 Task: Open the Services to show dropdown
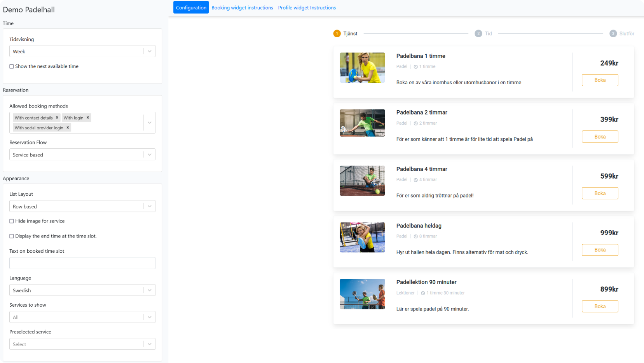[82, 317]
